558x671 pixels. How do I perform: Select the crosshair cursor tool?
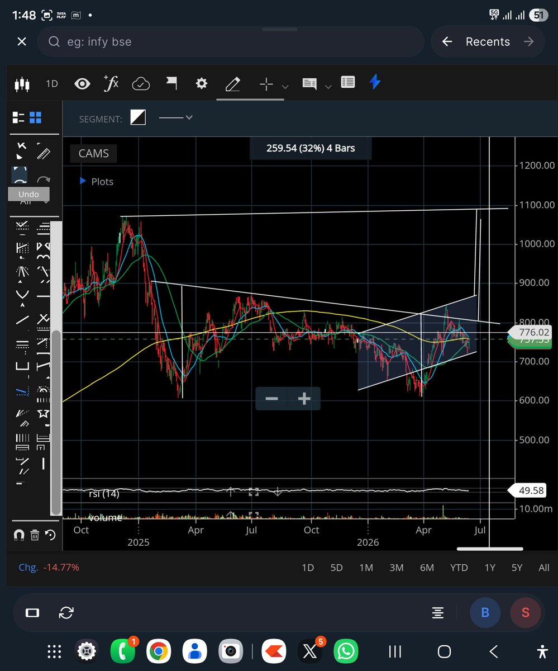coord(266,84)
